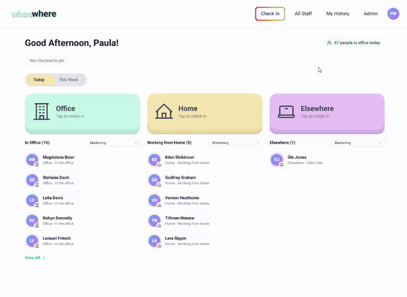Viewport: 407px width, 297px height.
Task: Open Magdalena Beier's avatar
Action: point(32,159)
